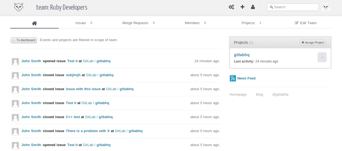The image size is (342, 151).
Task: Select the Projects tab
Action: click(x=248, y=23)
